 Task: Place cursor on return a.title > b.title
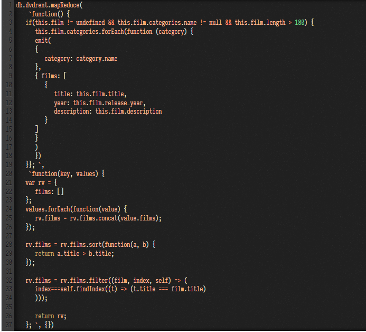(x=74, y=254)
